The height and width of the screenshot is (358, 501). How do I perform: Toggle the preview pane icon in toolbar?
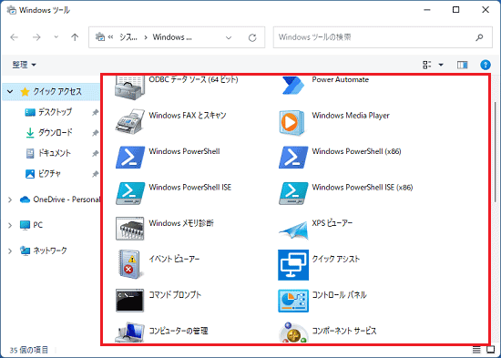point(463,65)
